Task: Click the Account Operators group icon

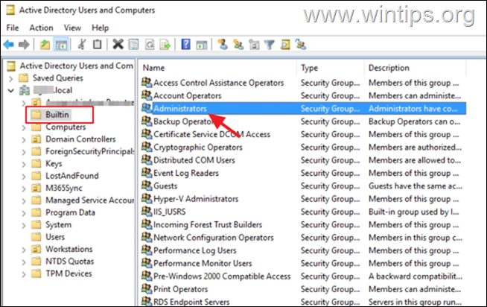Action: 147,95
